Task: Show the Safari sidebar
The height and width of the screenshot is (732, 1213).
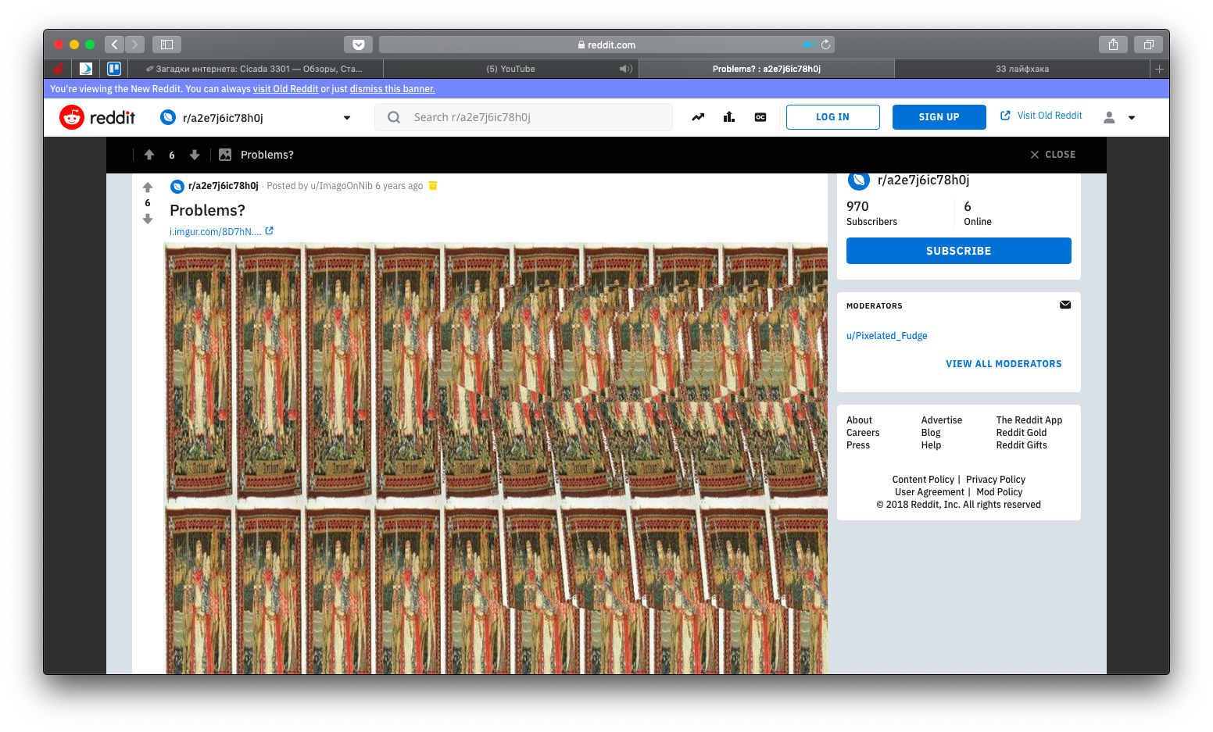Action: coord(166,45)
